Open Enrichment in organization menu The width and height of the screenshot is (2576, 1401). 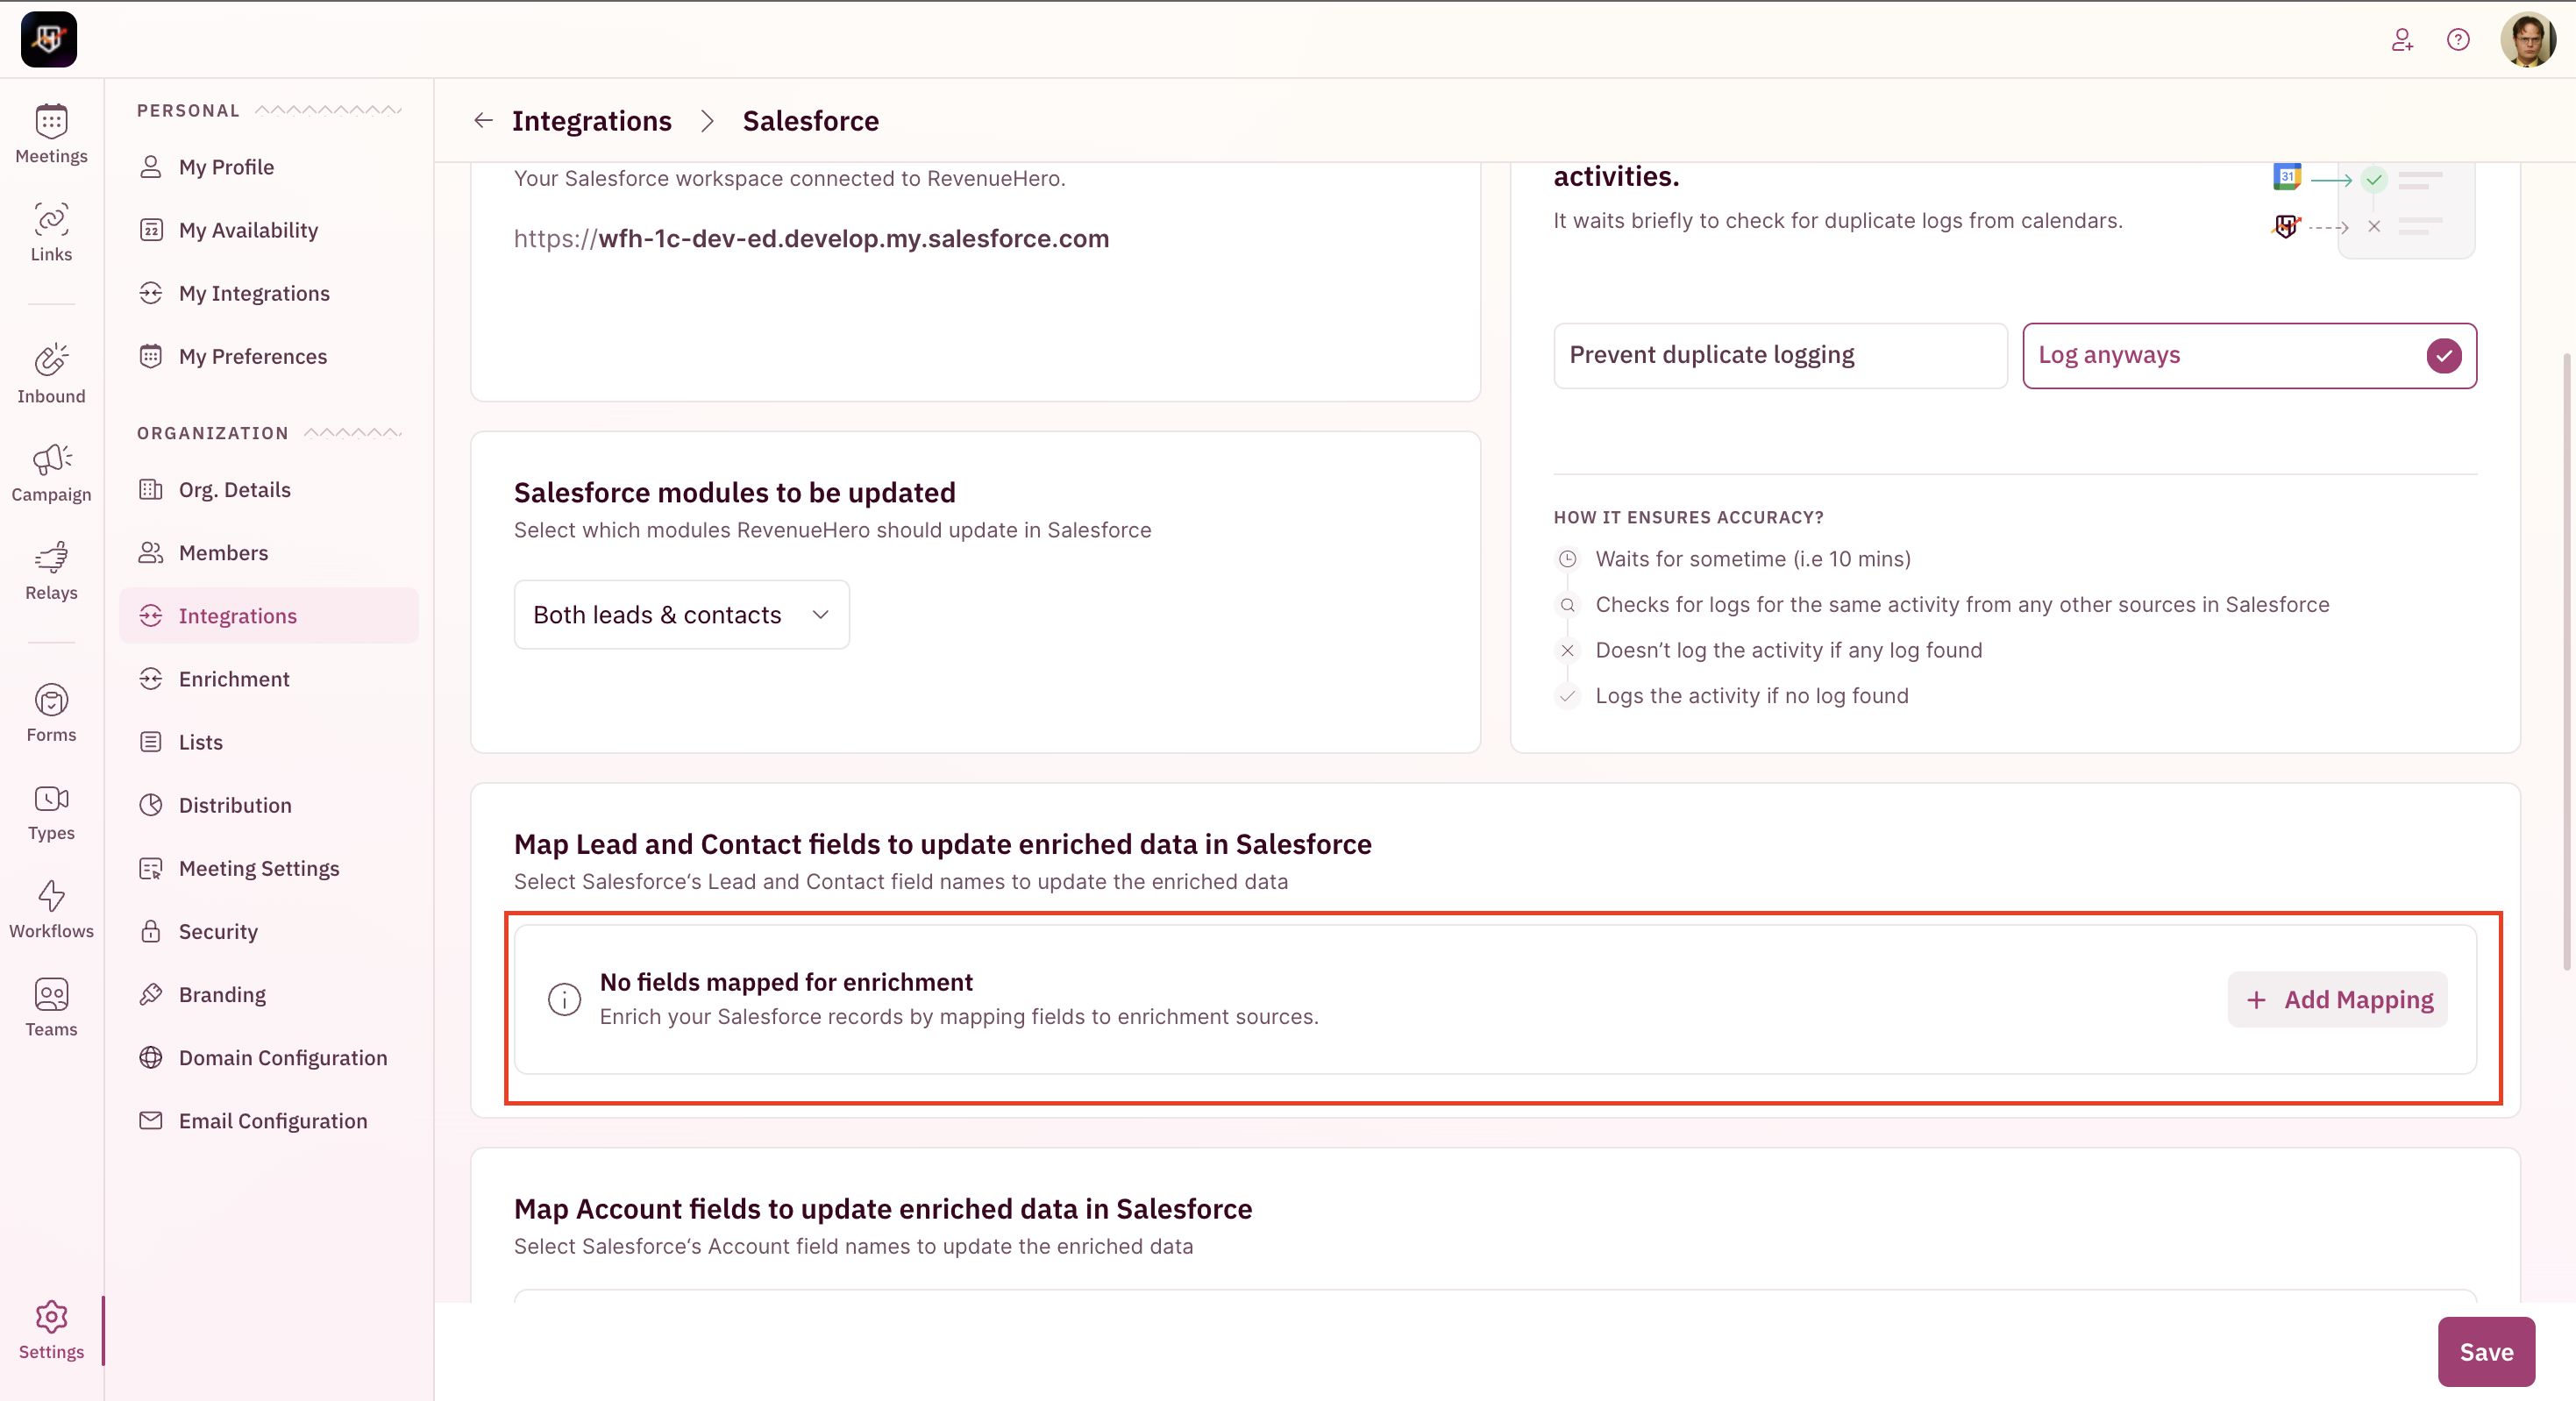(234, 679)
